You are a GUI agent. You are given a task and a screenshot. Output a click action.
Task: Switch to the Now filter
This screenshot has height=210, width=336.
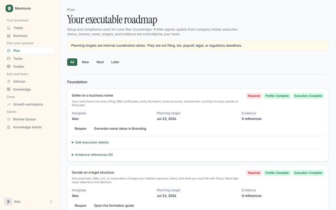tap(85, 62)
